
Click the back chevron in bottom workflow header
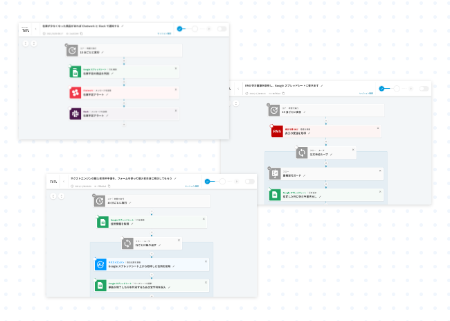pos(64,182)
